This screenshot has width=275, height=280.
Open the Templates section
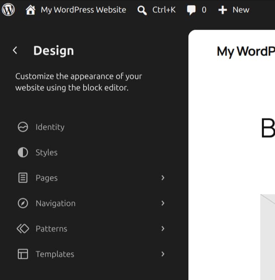pos(55,254)
